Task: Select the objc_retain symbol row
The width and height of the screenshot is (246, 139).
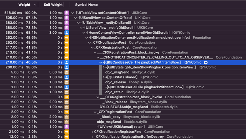Action: coord(123,92)
